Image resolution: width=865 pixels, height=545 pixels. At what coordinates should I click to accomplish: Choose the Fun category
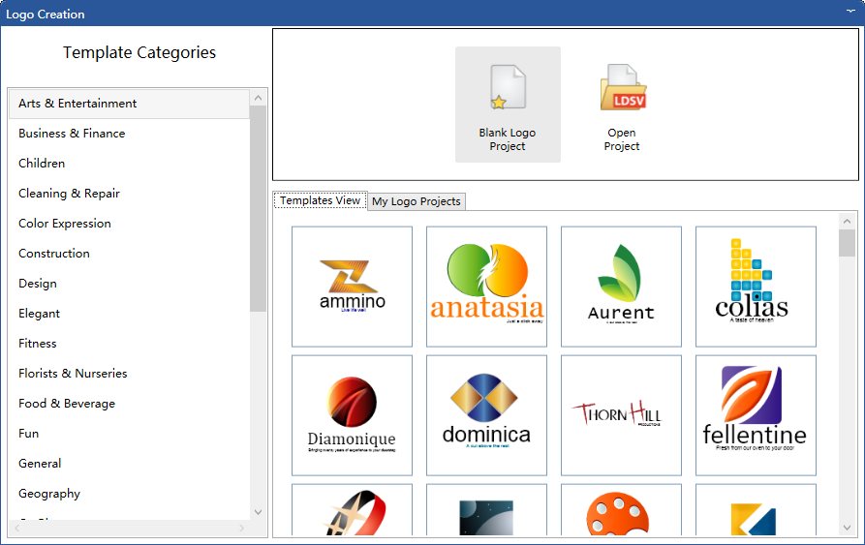pyautogui.click(x=129, y=434)
